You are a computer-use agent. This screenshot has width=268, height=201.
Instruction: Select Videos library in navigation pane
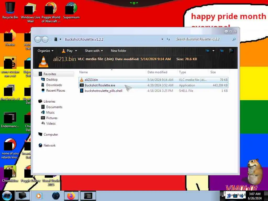(x=51, y=124)
